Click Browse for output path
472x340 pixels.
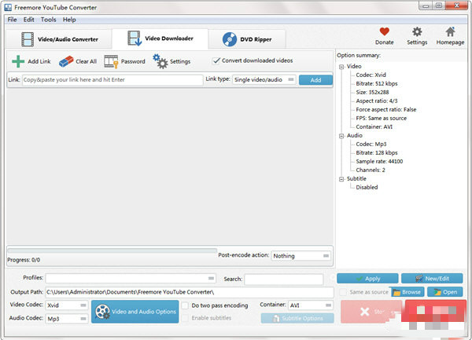(407, 292)
